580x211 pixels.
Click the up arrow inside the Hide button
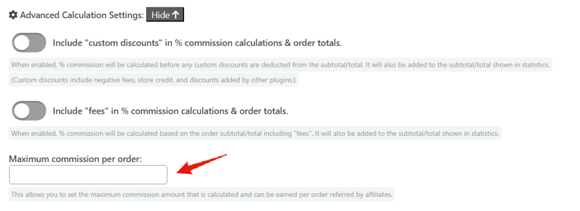[176, 15]
